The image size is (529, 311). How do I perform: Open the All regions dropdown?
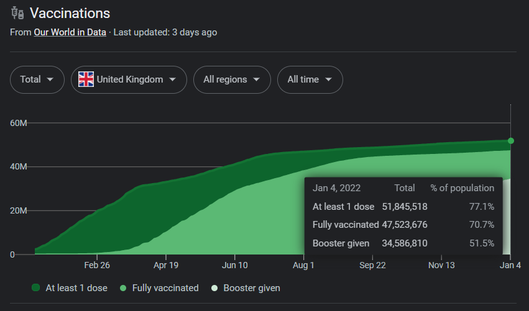[232, 79]
